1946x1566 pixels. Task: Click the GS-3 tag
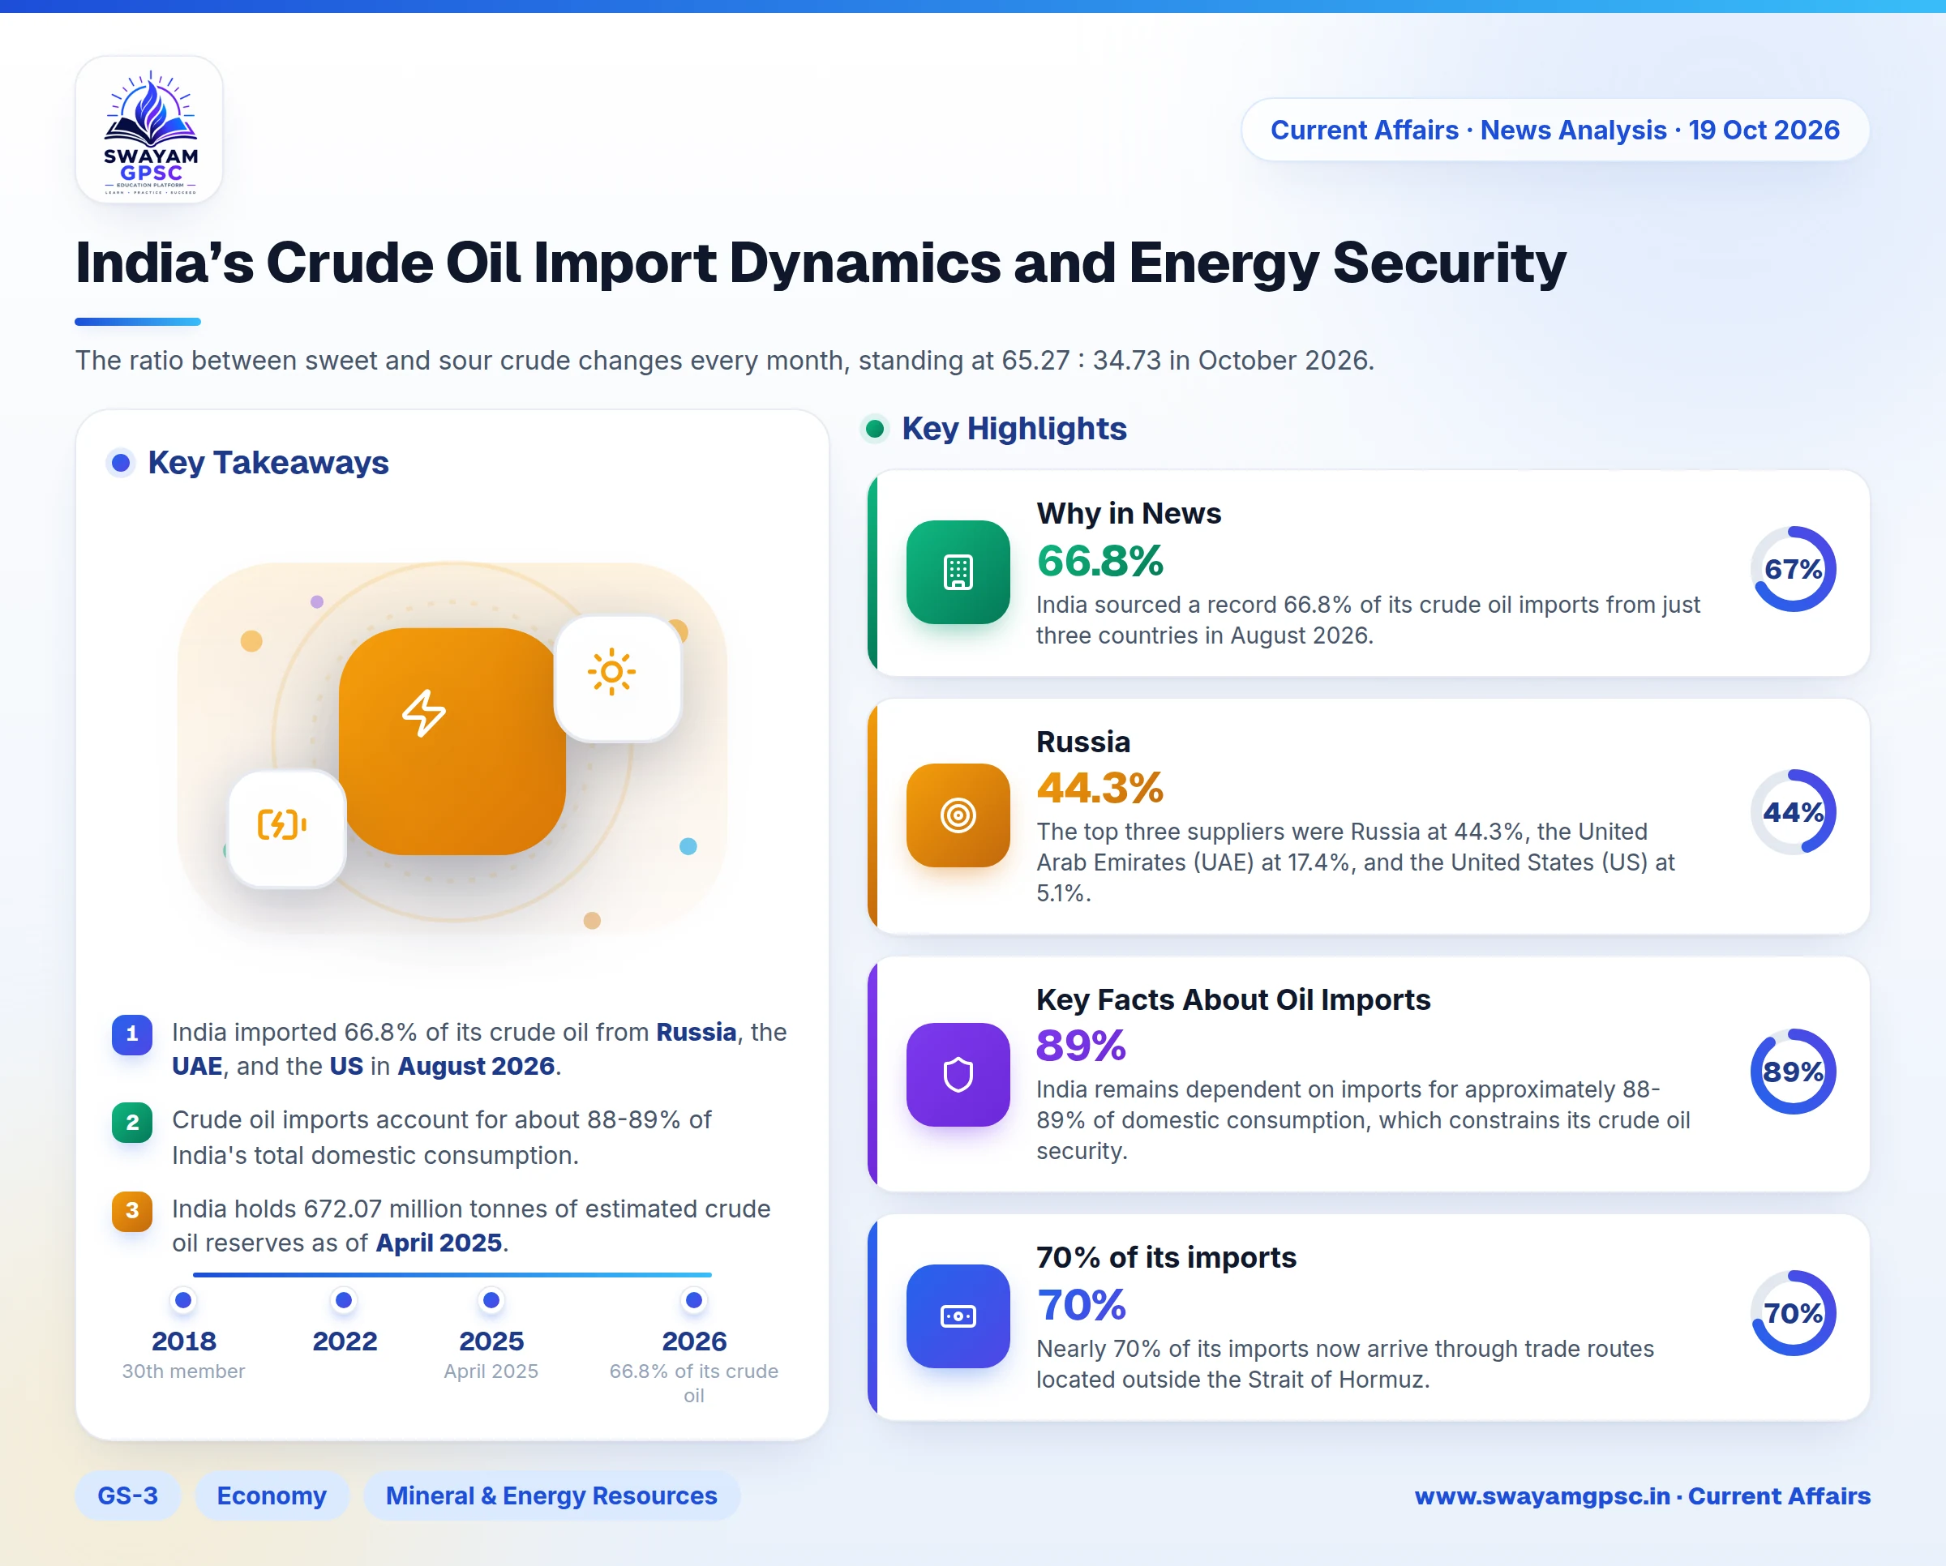point(127,1495)
